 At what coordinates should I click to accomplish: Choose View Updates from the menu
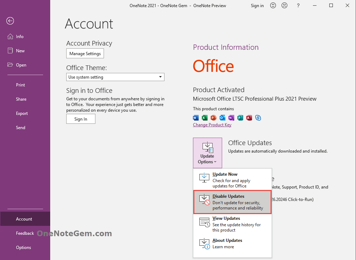point(232,224)
